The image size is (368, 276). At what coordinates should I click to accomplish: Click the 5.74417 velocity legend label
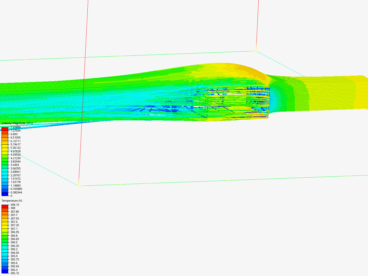15,145
